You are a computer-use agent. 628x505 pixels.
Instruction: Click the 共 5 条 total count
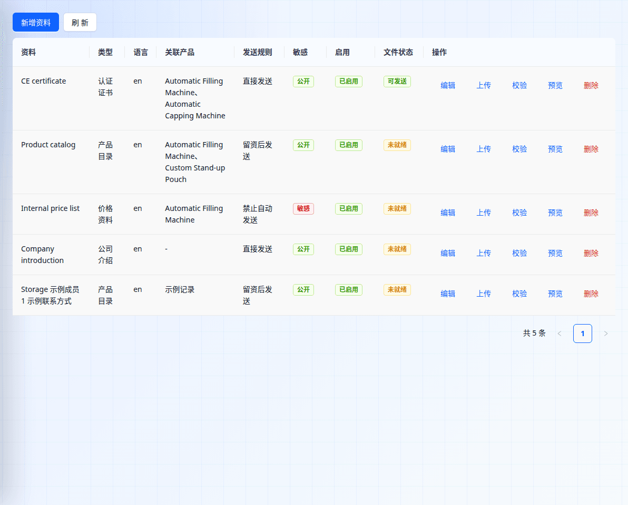(534, 333)
